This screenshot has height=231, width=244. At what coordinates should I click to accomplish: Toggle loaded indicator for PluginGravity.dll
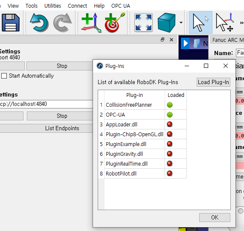tap(170, 154)
